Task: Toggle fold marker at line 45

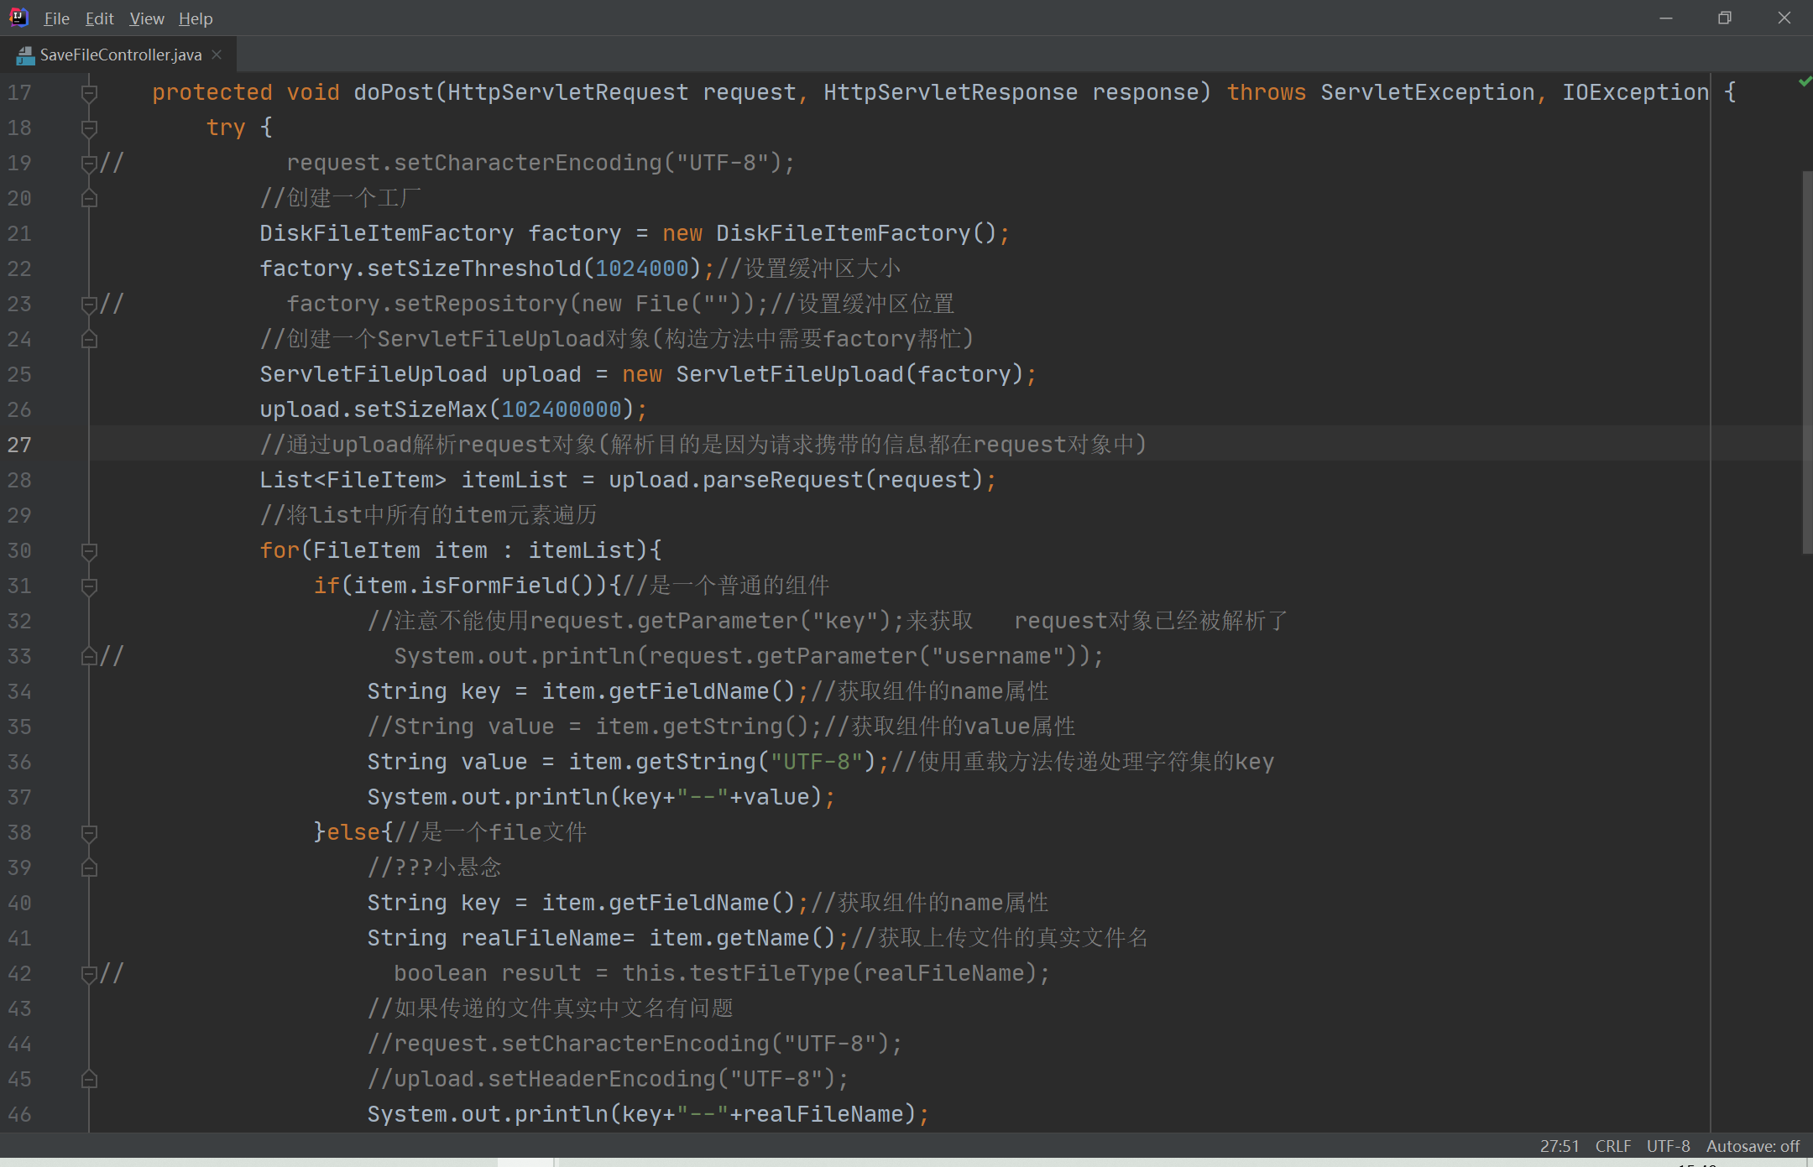Action: pyautogui.click(x=89, y=1079)
